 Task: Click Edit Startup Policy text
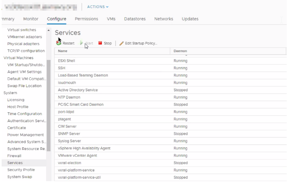coord(141,43)
